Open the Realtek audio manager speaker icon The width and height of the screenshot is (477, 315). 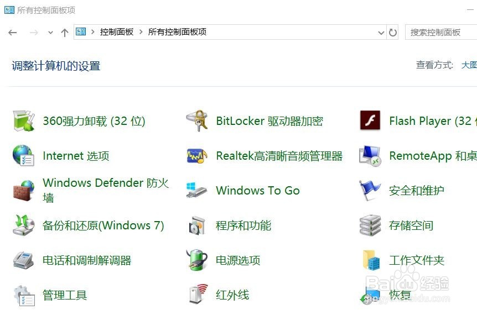point(197,155)
